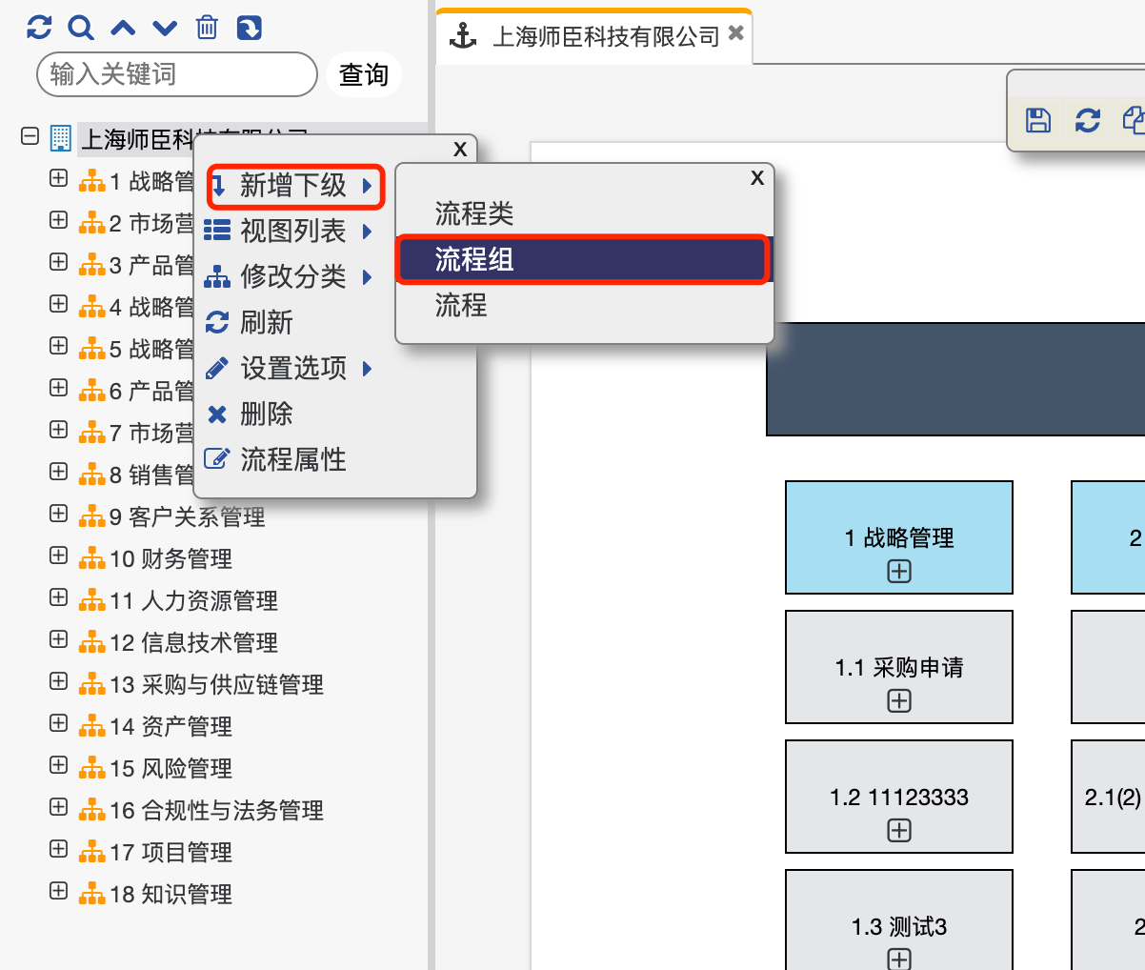The width and height of the screenshot is (1145, 970).
Task: Click the up chevron icon in tree toolbar
Action: coord(123,28)
